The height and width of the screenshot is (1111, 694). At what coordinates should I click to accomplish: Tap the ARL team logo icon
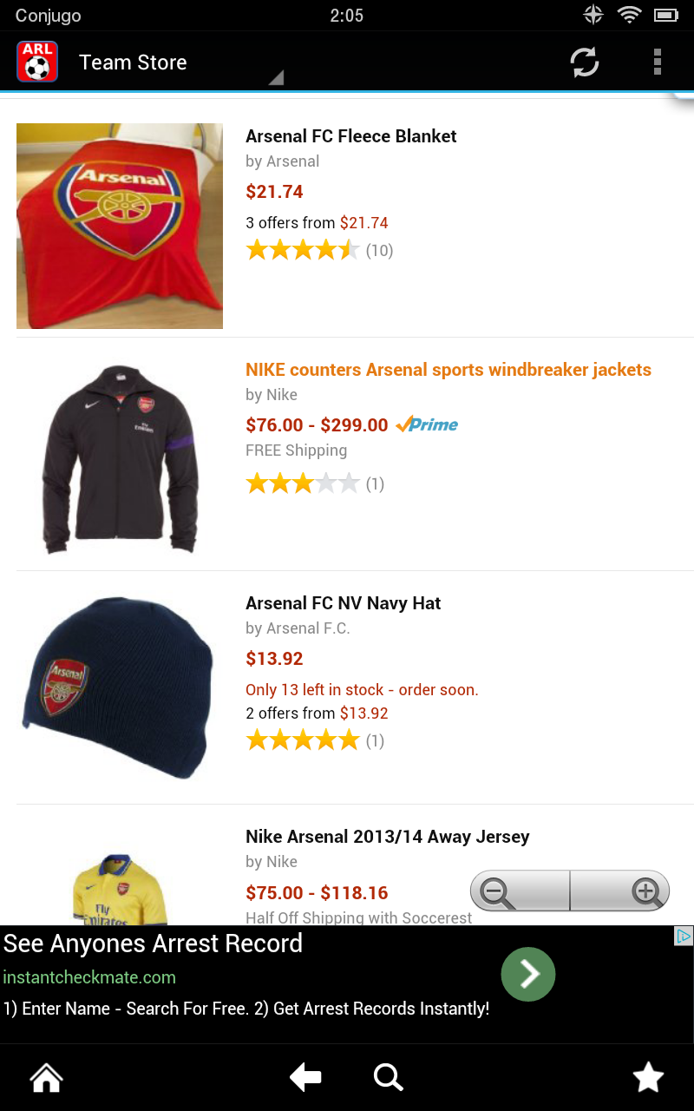pos(37,62)
